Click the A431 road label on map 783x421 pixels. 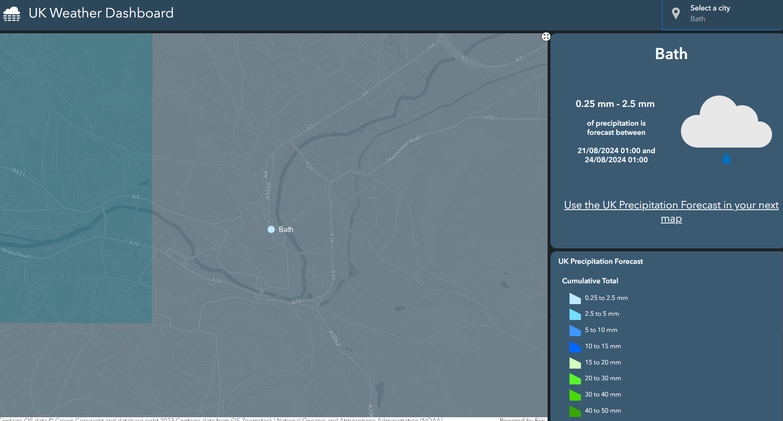point(18,172)
